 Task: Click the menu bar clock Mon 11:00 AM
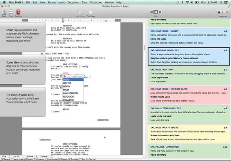(x=209, y=2)
